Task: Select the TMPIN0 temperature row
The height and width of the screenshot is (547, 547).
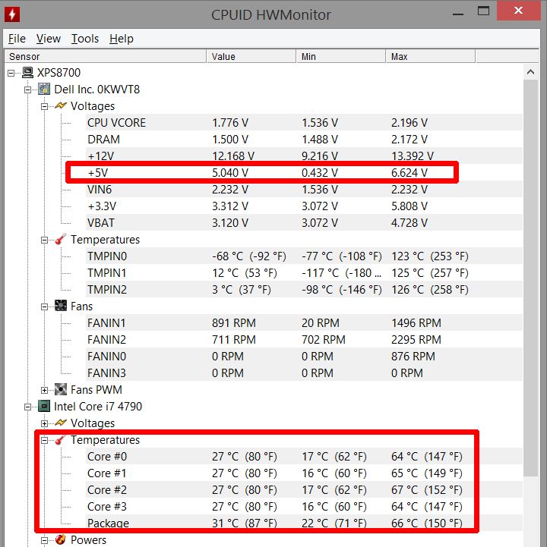Action: click(x=304, y=256)
